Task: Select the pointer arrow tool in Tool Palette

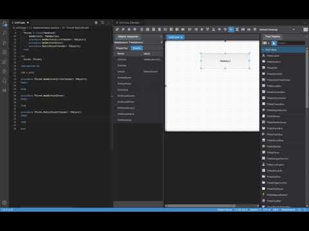Action: click(274, 43)
